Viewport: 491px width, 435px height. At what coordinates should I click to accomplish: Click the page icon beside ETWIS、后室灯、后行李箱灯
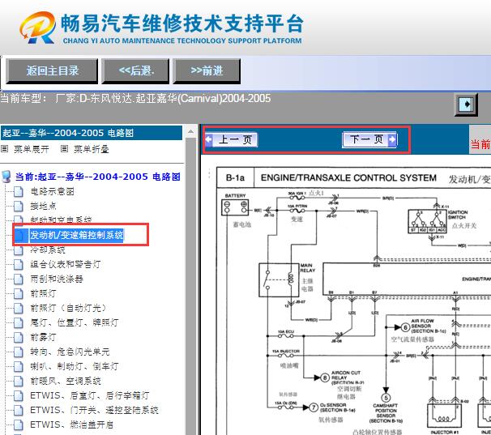19,395
